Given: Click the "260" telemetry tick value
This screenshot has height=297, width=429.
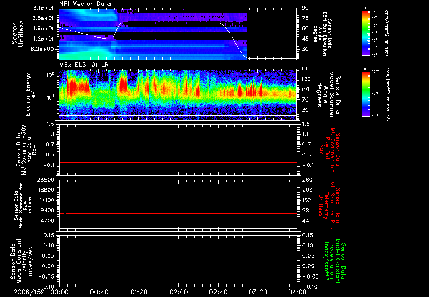Looking at the screenshot, I should [307, 180].
